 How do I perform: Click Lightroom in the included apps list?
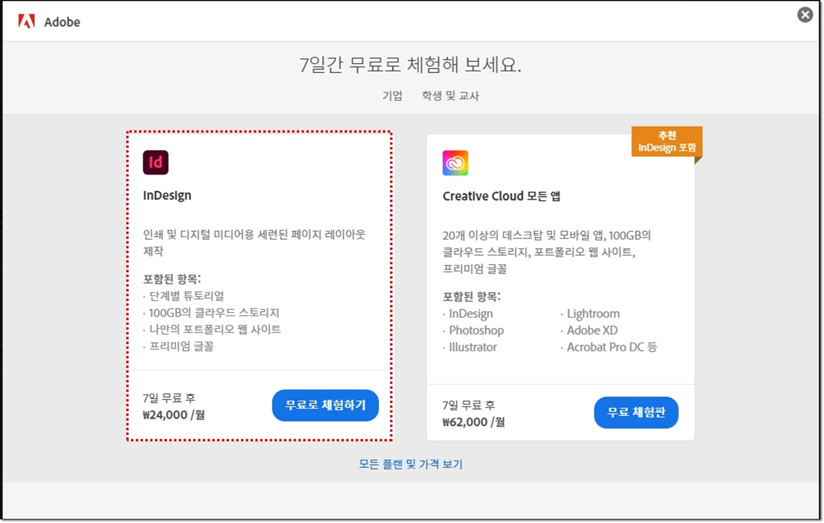coord(593,314)
